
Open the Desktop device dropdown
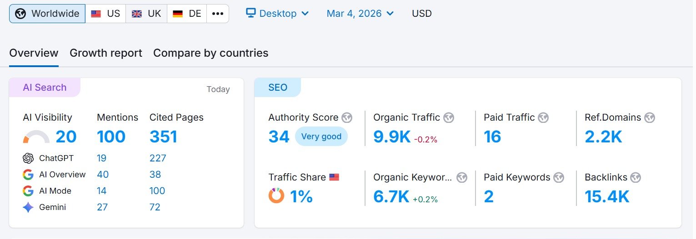point(277,14)
